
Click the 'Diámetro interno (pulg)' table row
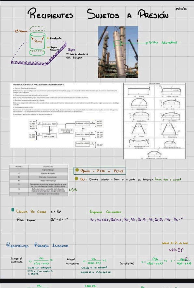pos(39,177)
